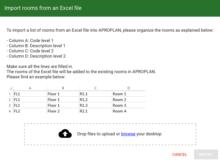Select column header D in example table
This screenshot has height=161, width=220.
tap(129, 88)
